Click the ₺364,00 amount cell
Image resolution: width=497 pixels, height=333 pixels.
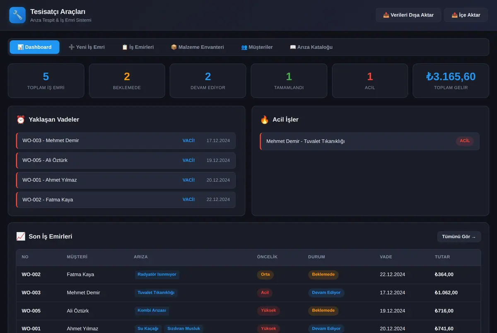coord(444,274)
